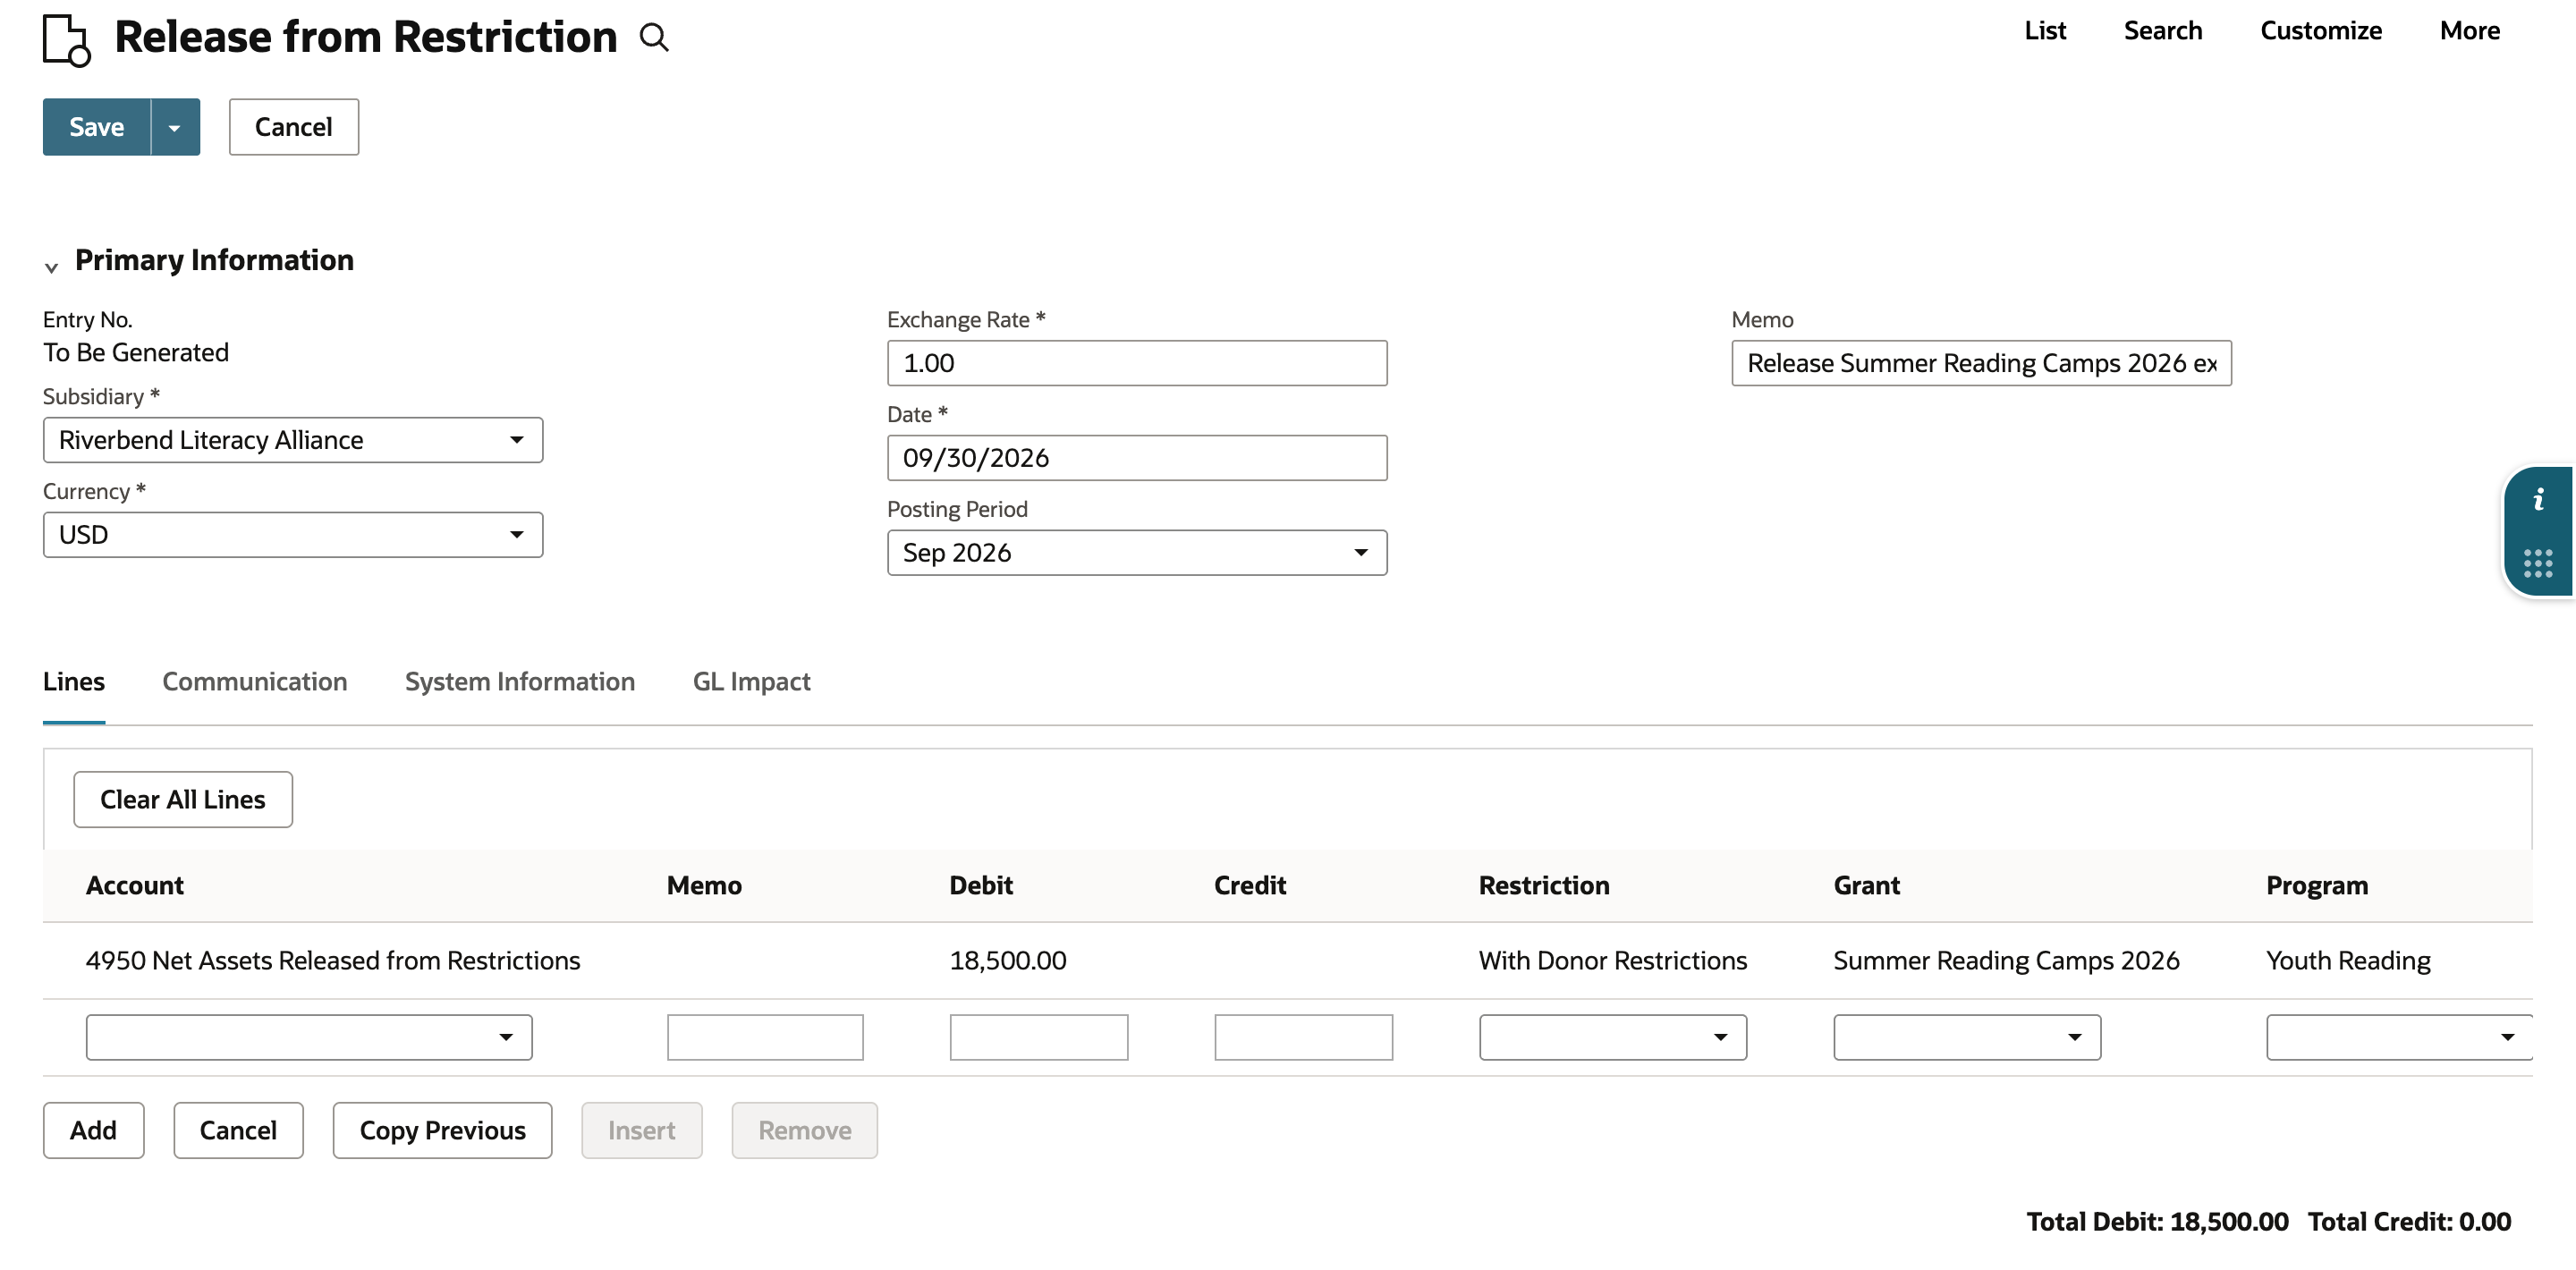The width and height of the screenshot is (2576, 1270).
Task: Select the 4950 Net Assets Released line
Action: tap(333, 960)
